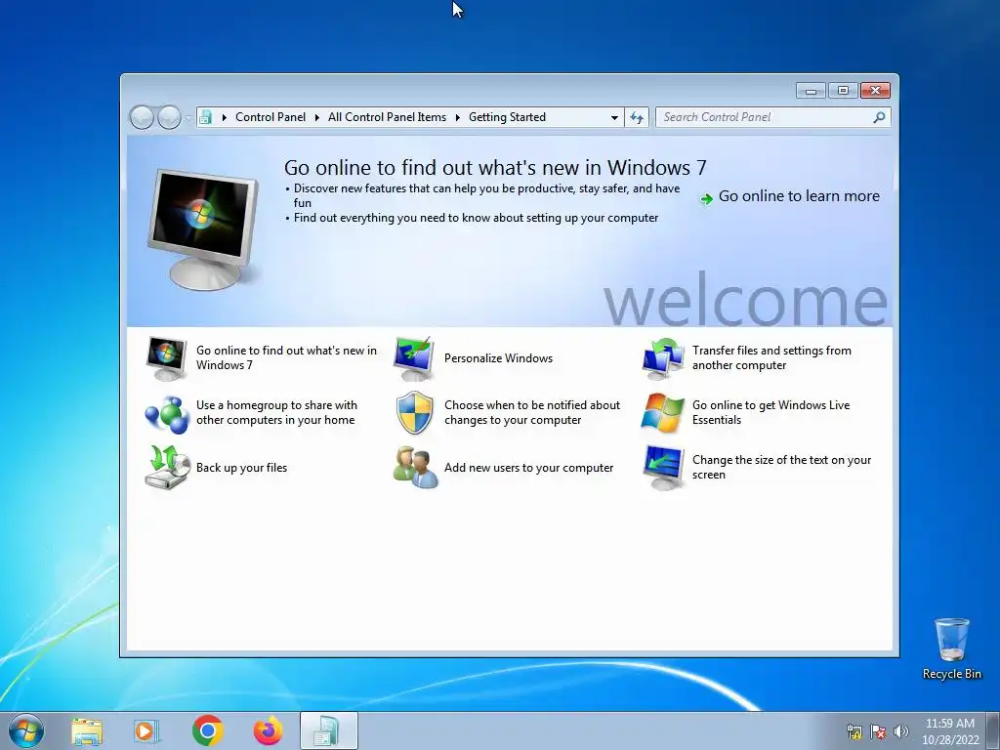
Task: Select 'Change the size of the text' label
Action: [x=781, y=468]
